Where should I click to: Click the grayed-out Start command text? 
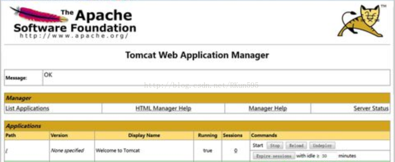[258, 145]
